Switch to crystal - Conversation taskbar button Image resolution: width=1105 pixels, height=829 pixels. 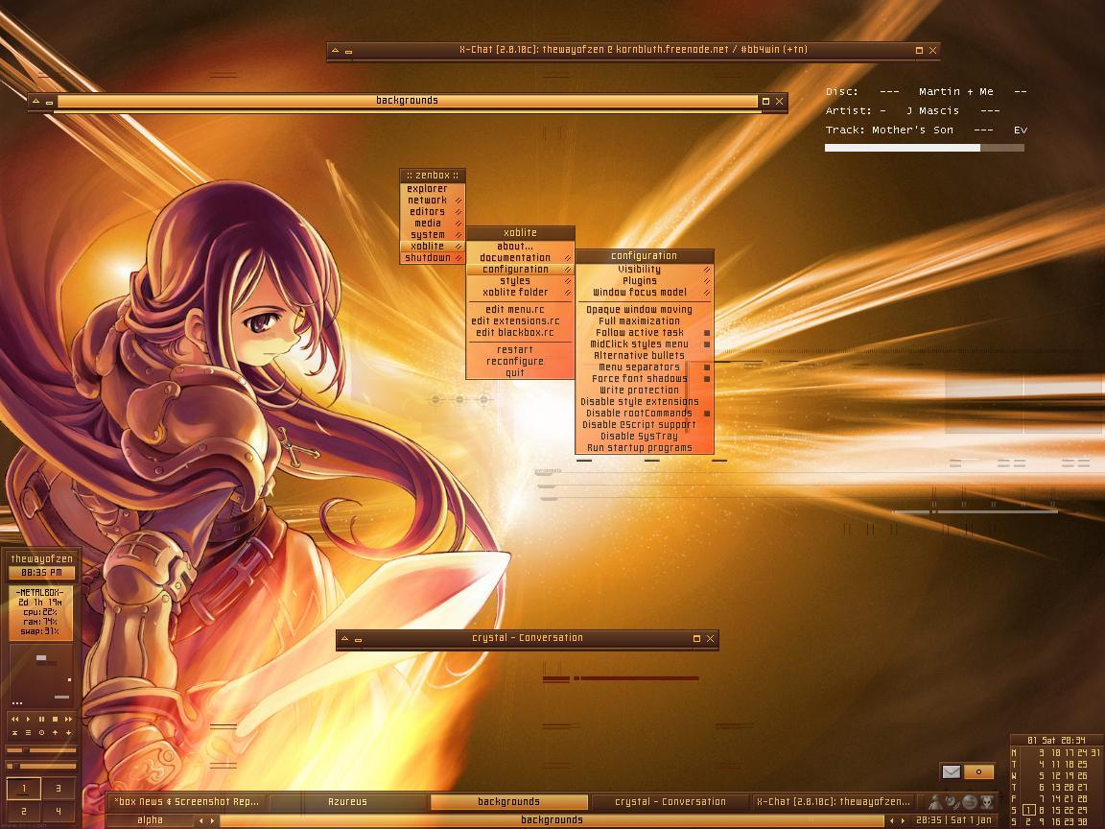[670, 802]
